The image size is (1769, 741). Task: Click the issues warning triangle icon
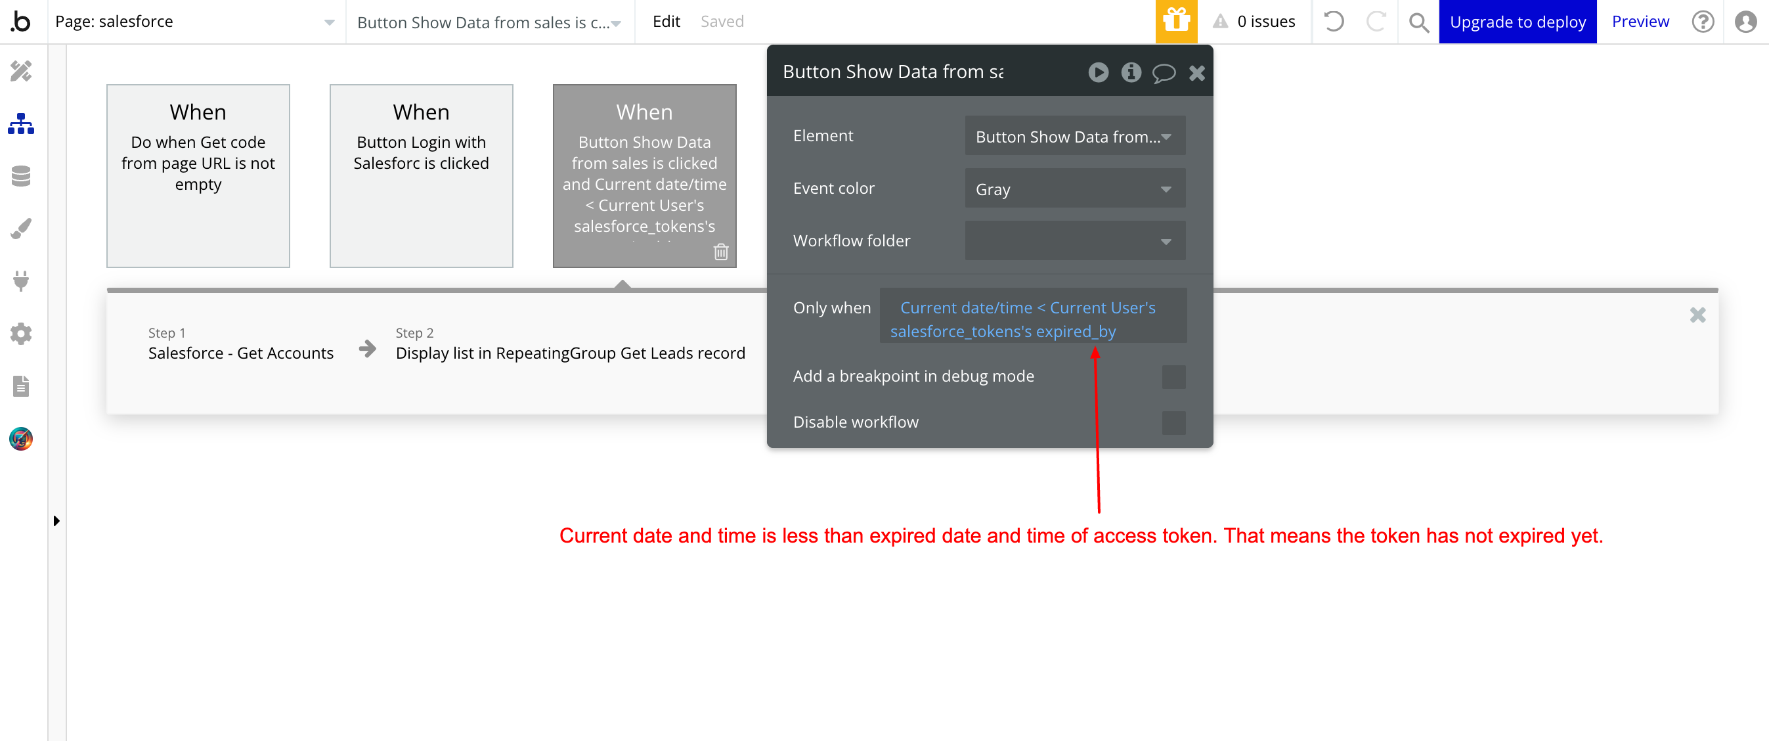[x=1219, y=22]
